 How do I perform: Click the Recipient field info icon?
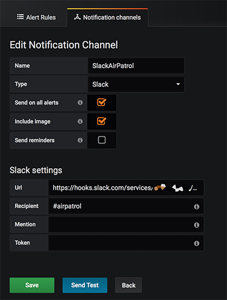point(196,206)
